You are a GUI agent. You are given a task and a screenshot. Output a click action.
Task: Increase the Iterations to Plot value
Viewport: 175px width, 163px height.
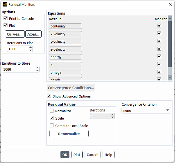pos(31,48)
